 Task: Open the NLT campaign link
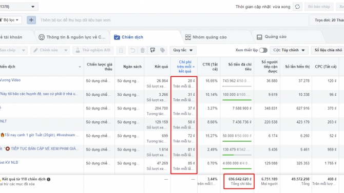pos(3,121)
